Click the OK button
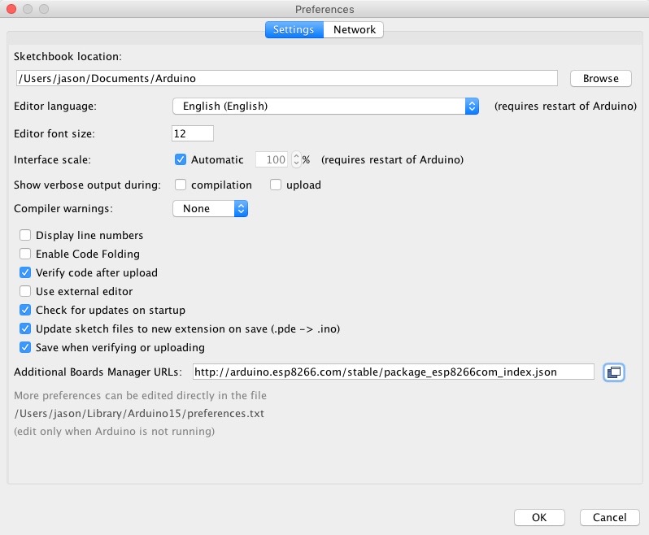The height and width of the screenshot is (535, 649). click(x=539, y=518)
